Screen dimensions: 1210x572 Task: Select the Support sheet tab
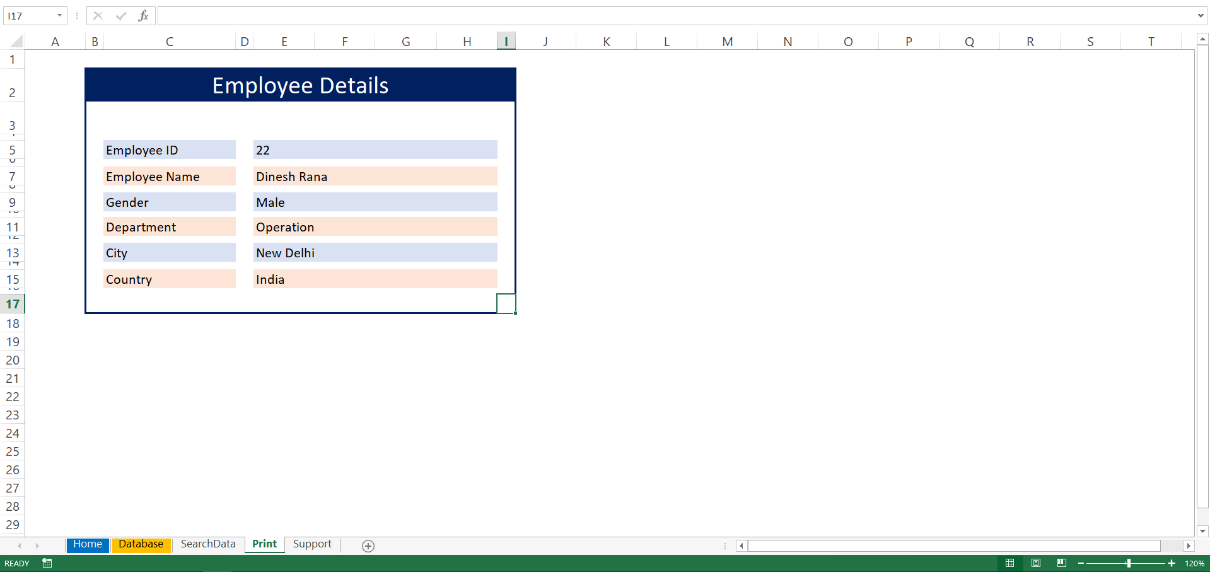pos(312,544)
